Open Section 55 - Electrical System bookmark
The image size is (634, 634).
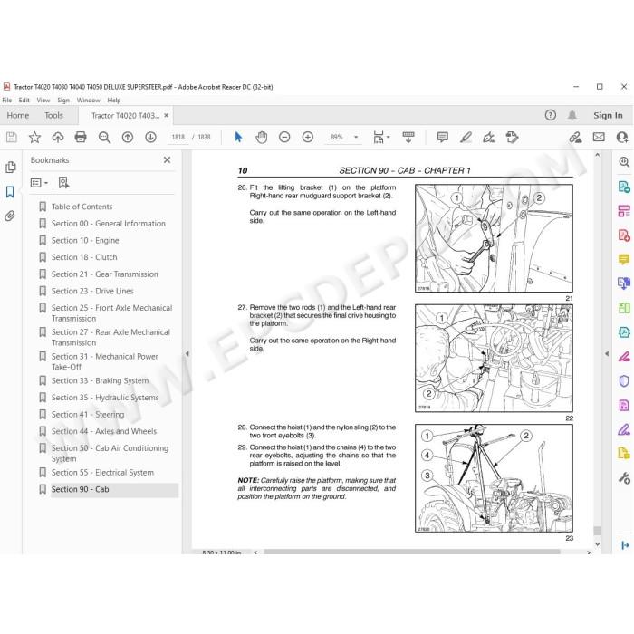(x=102, y=473)
